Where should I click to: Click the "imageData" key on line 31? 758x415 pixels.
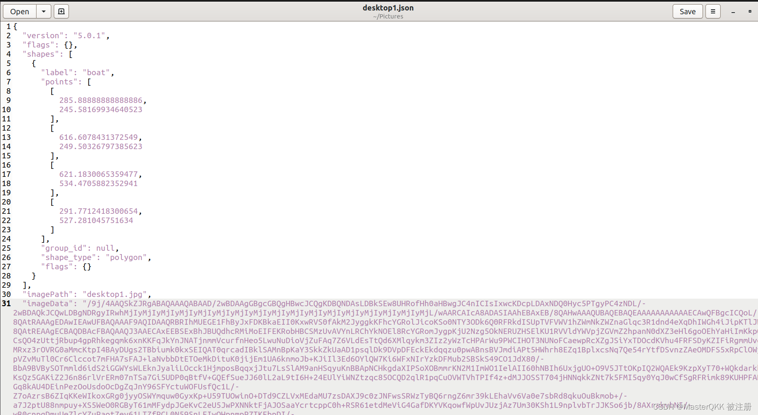click(x=47, y=304)
